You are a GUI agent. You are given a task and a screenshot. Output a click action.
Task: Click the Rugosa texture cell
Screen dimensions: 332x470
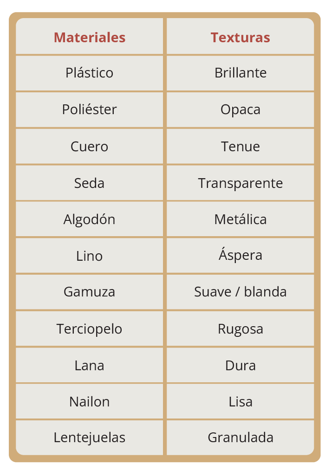240,329
